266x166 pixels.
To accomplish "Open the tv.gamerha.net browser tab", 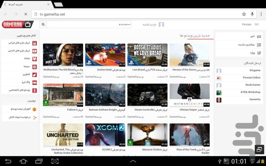I will tap(26, 4).
